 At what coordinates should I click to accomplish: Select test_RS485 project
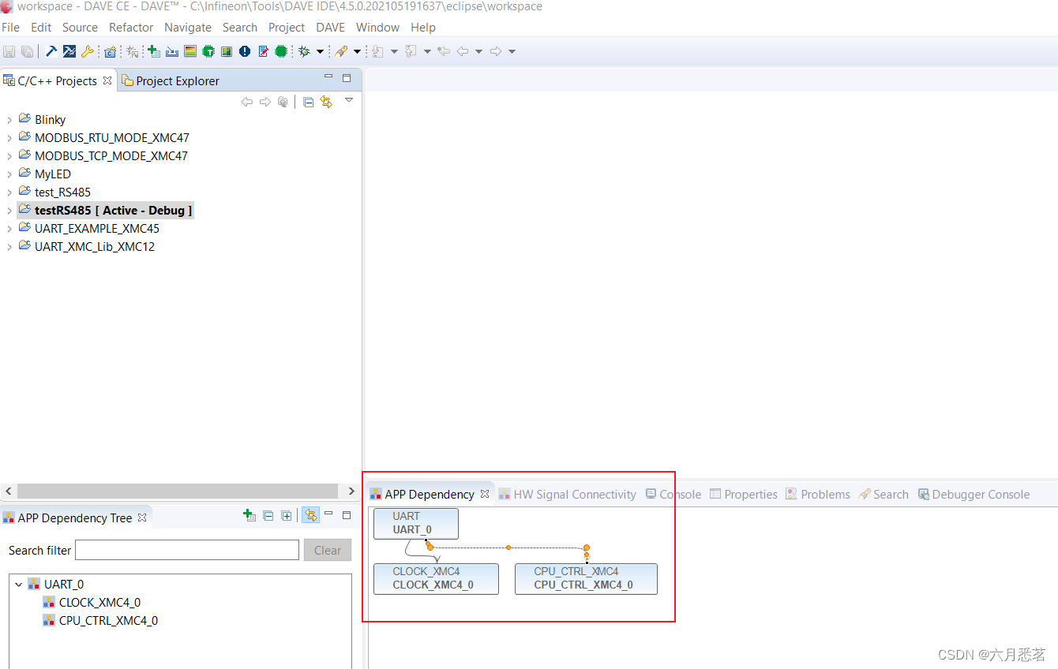[62, 192]
